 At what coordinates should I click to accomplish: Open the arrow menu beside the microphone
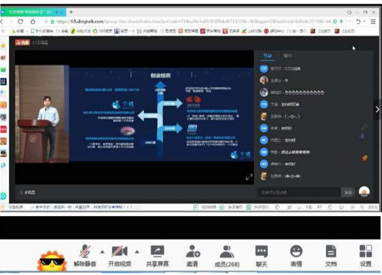click(x=102, y=252)
